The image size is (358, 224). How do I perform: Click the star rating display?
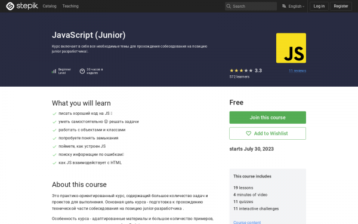[241, 70]
